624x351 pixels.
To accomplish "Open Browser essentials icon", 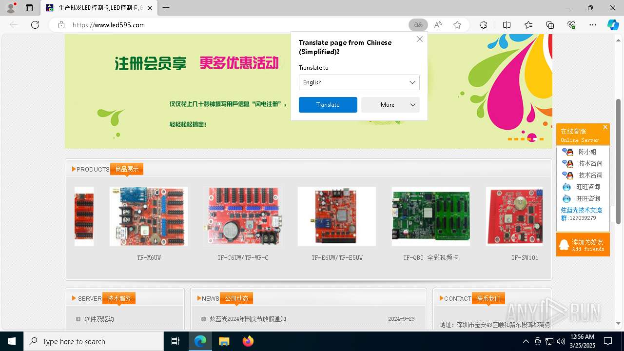I will pyautogui.click(x=571, y=25).
